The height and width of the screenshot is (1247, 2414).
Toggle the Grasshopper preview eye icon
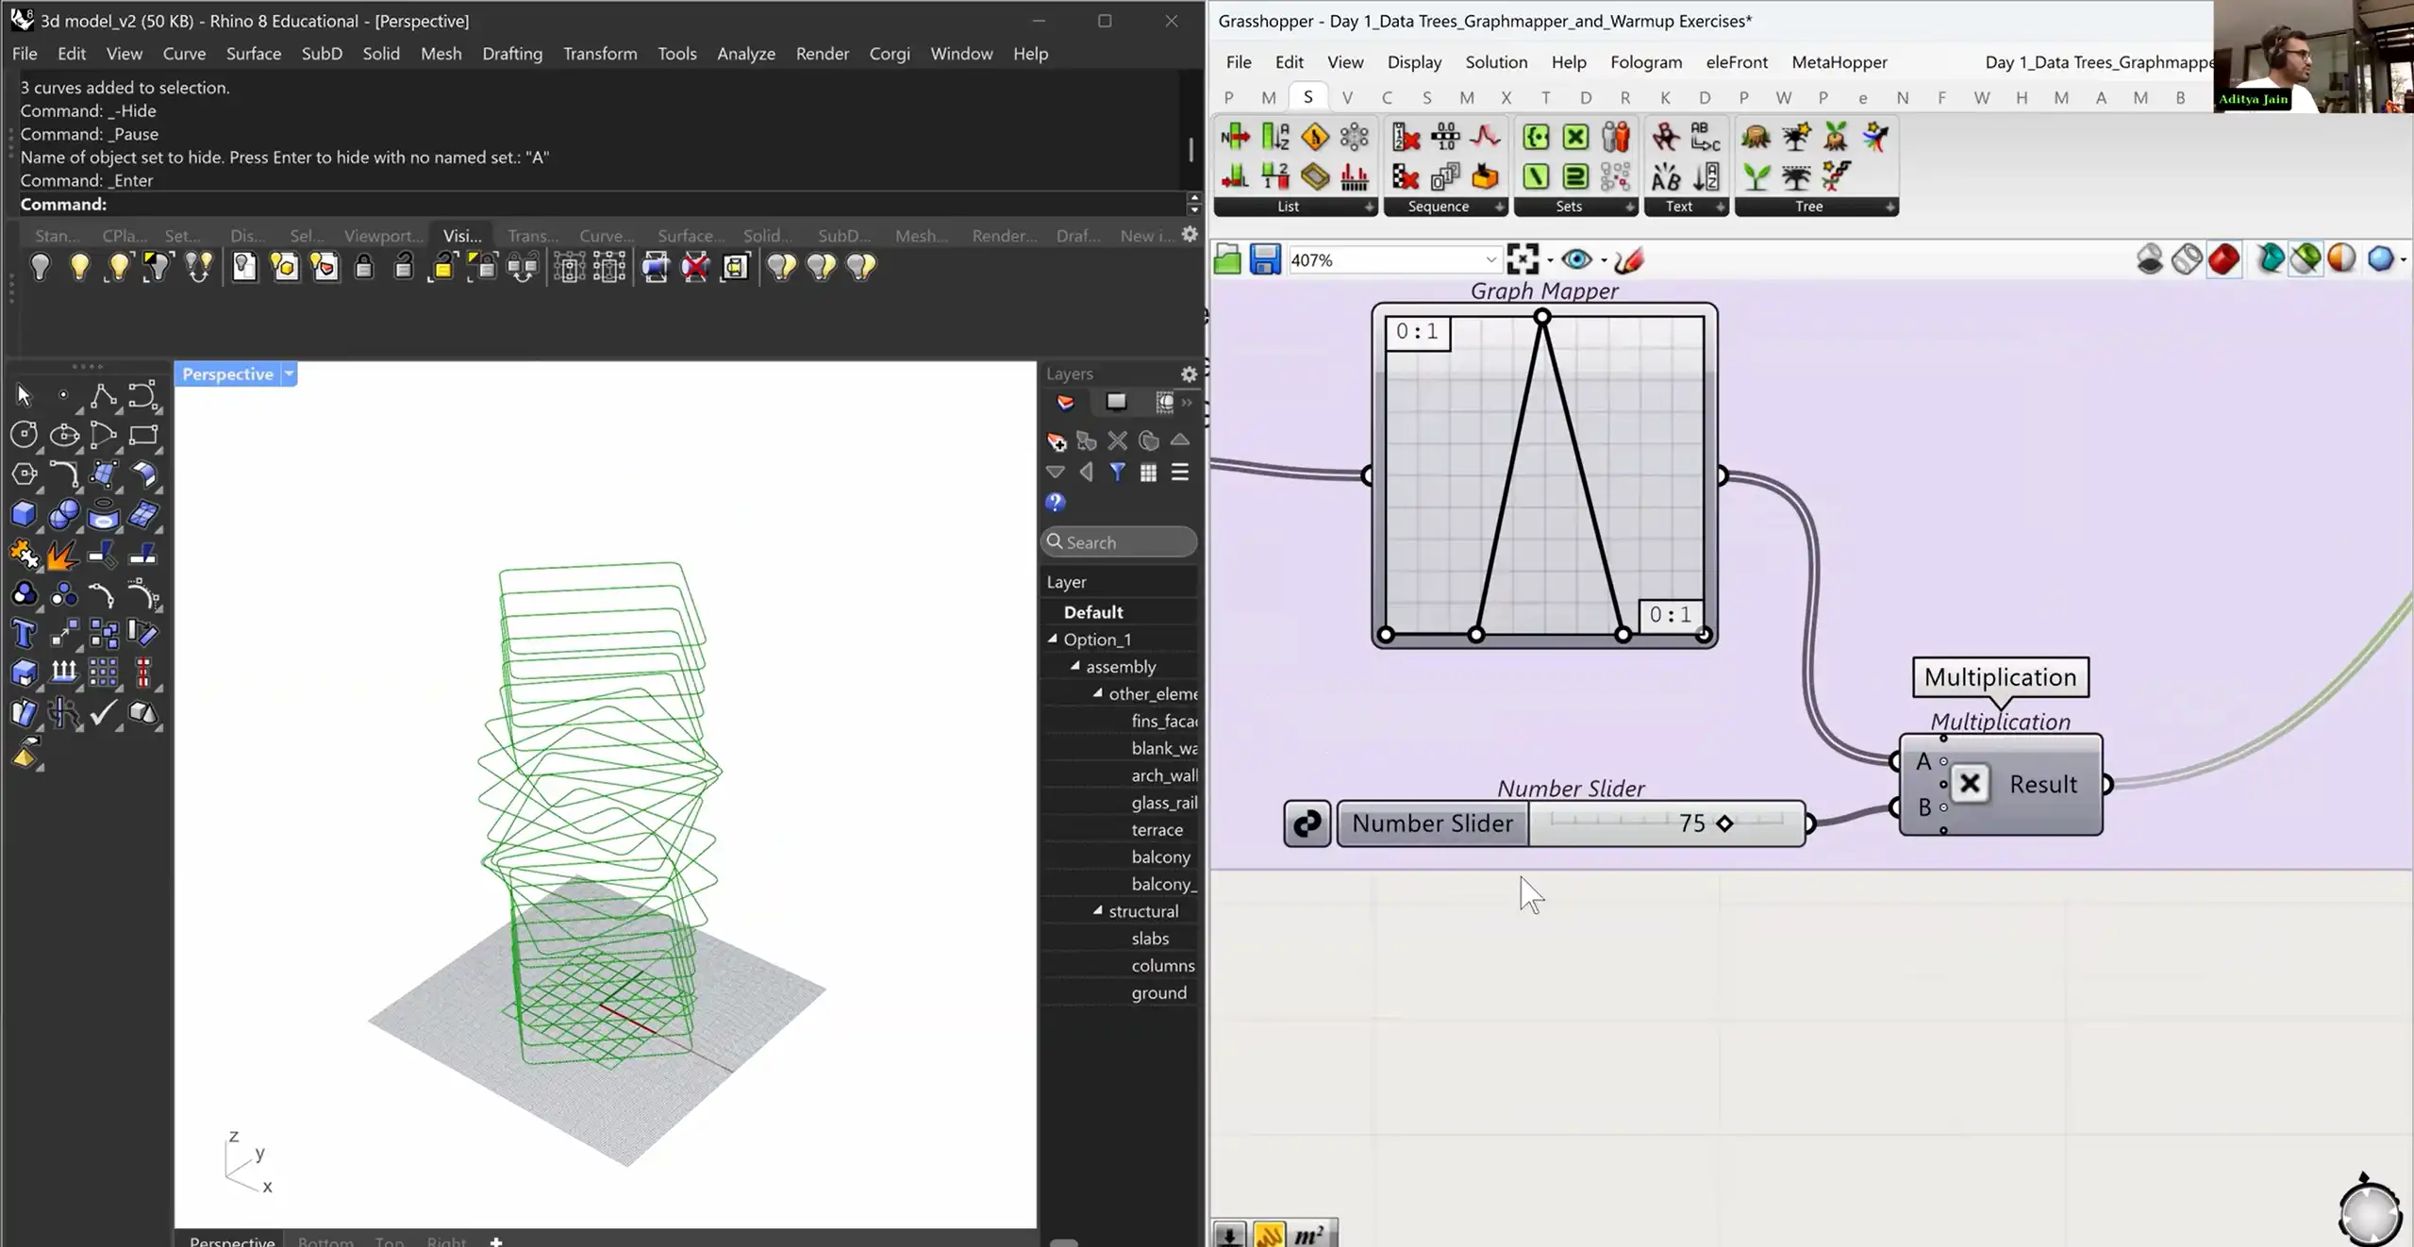(1575, 259)
